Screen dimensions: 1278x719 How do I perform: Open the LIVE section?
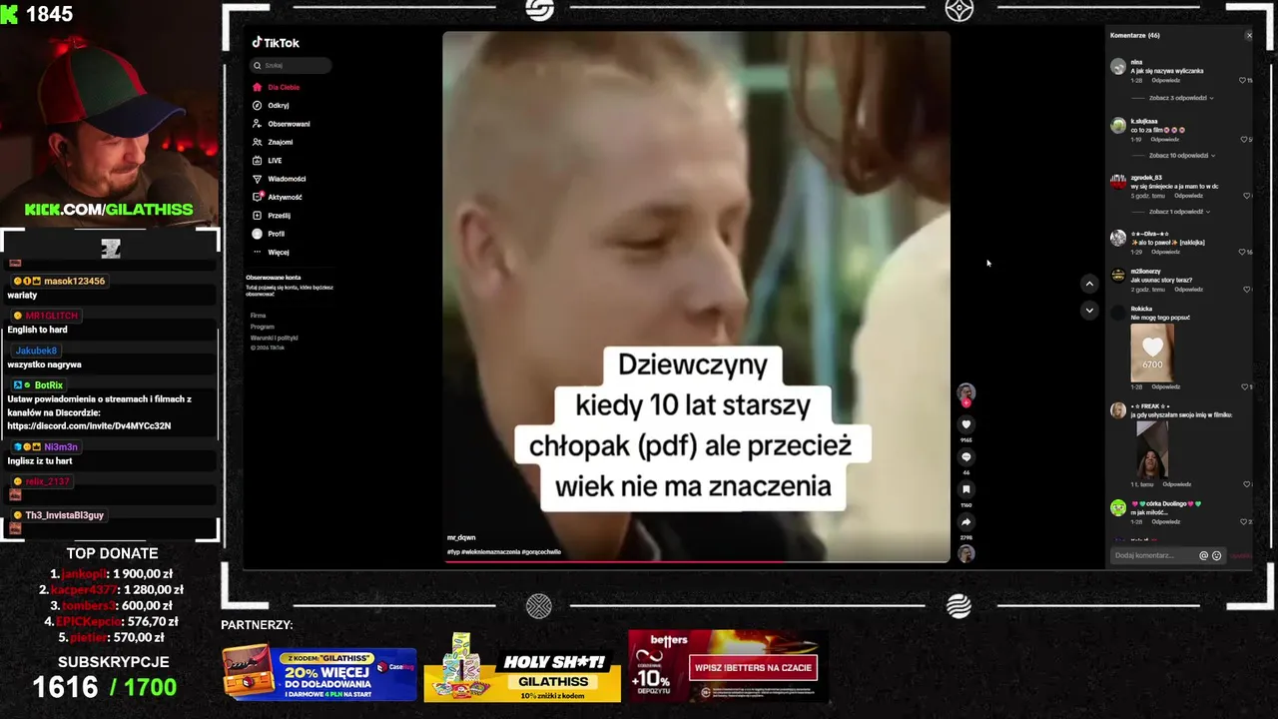267,160
